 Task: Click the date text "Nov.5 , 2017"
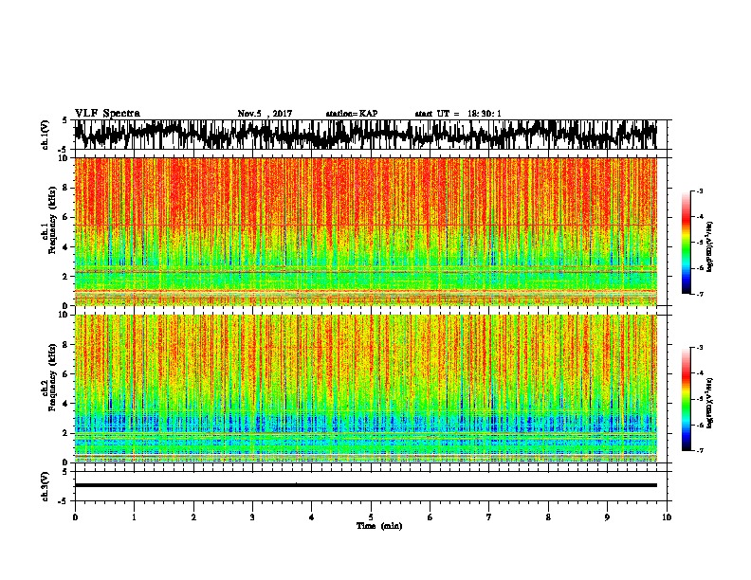tap(265, 114)
